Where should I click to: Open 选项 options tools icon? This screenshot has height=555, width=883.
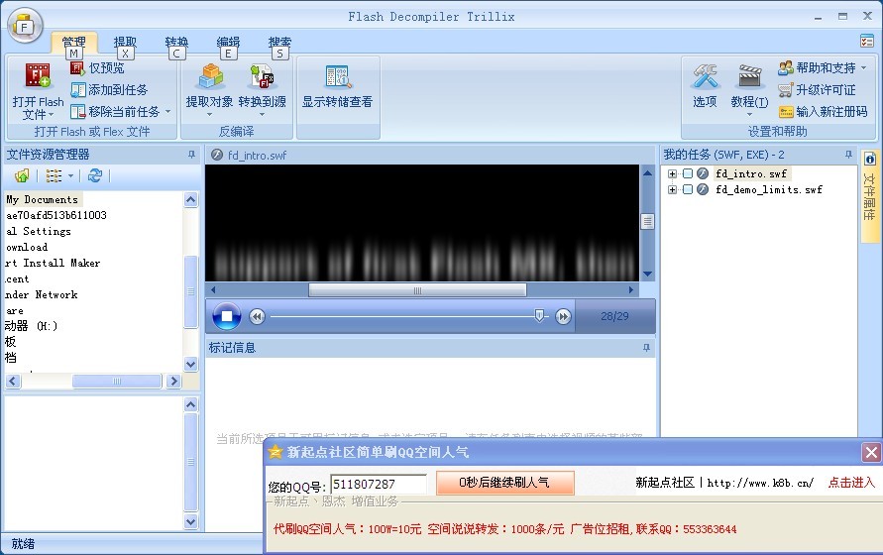pyautogui.click(x=705, y=76)
